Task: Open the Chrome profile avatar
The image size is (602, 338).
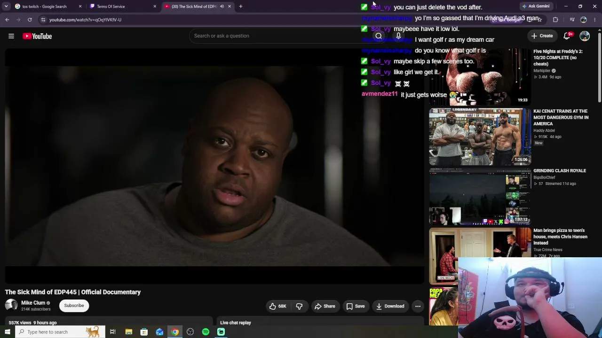Action: (584, 19)
